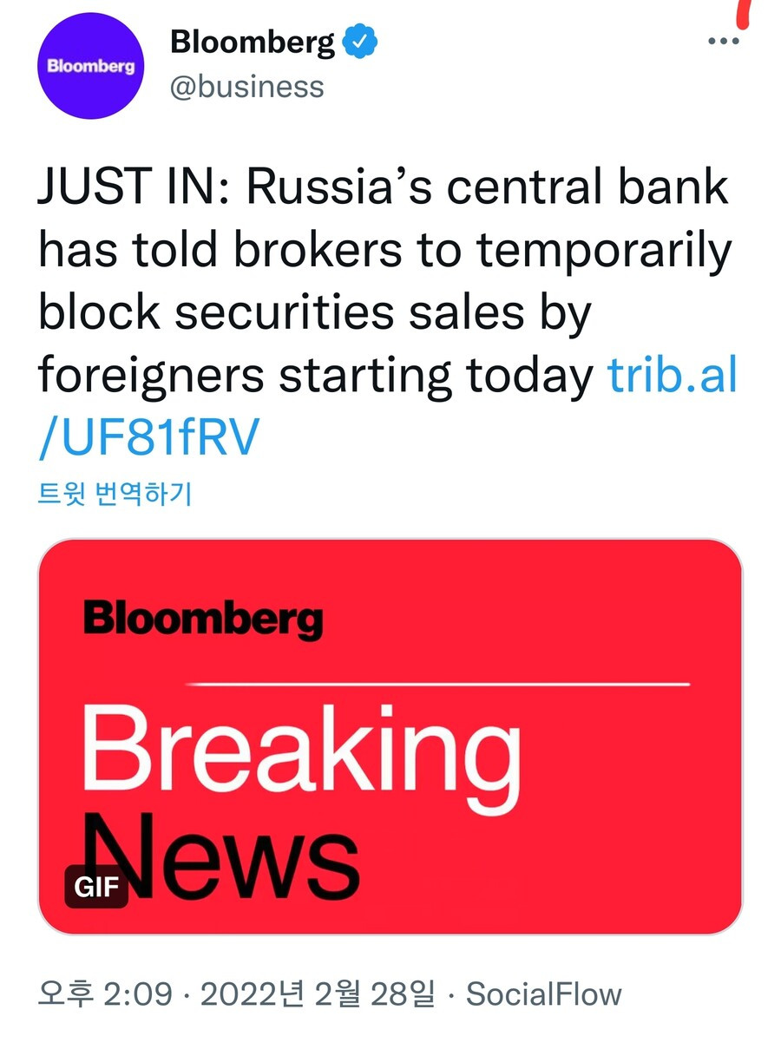Click the red mark at top-right corner
The width and height of the screenshot is (781, 1049).
[740, 12]
